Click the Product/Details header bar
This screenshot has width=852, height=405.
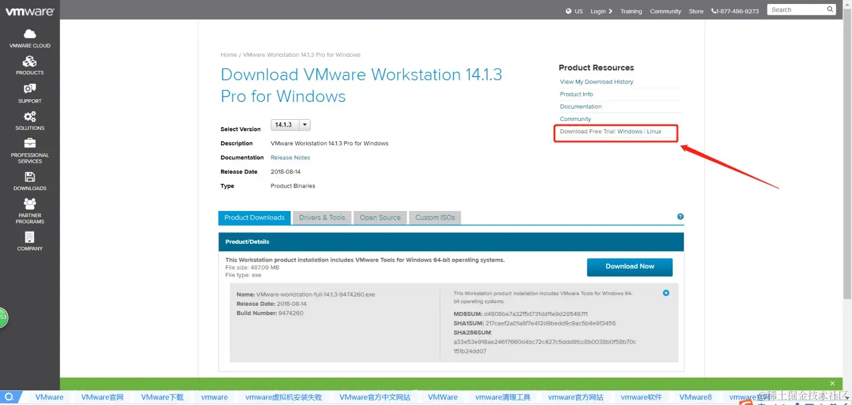pyautogui.click(x=451, y=242)
